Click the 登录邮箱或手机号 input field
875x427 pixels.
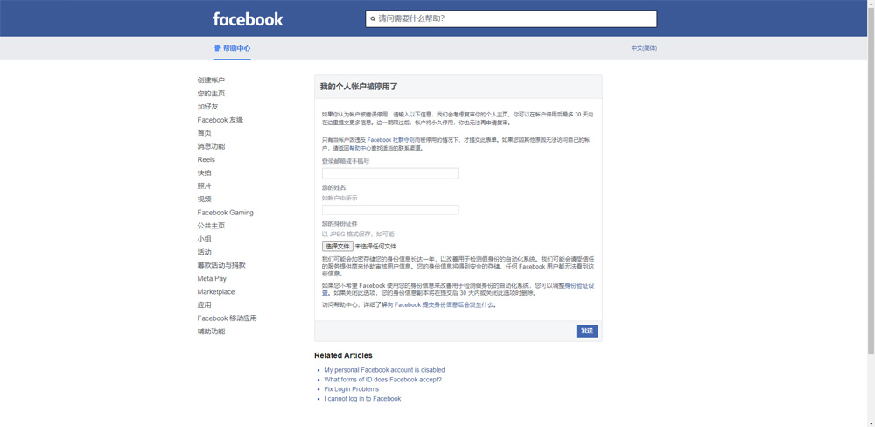(x=390, y=173)
